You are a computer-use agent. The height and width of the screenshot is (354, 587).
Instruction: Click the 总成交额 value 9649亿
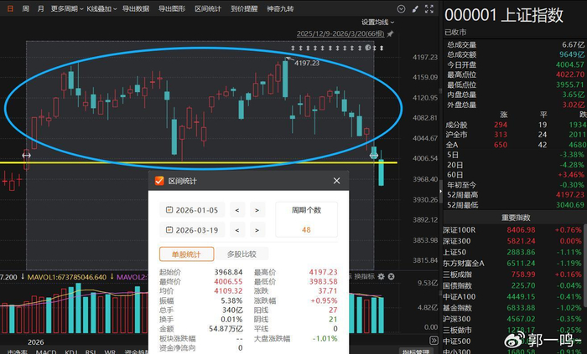(572, 54)
